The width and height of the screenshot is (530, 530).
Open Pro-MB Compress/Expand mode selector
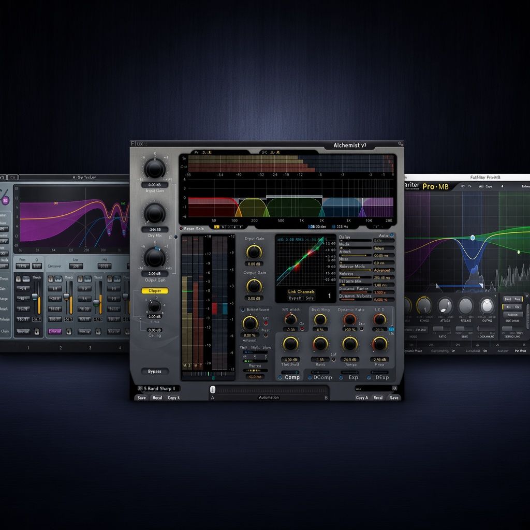tap(417, 330)
